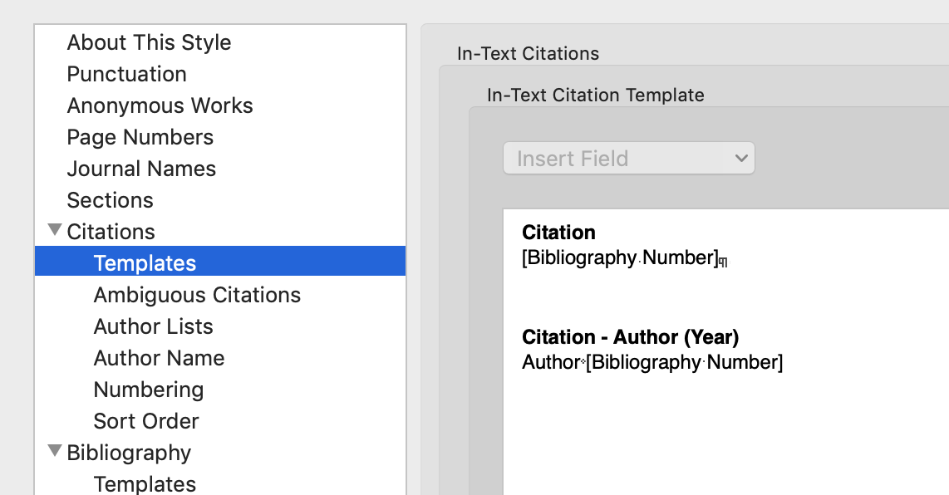Click in the Citation template text line
The width and height of the screenshot is (949, 495).
pyautogui.click(x=619, y=258)
